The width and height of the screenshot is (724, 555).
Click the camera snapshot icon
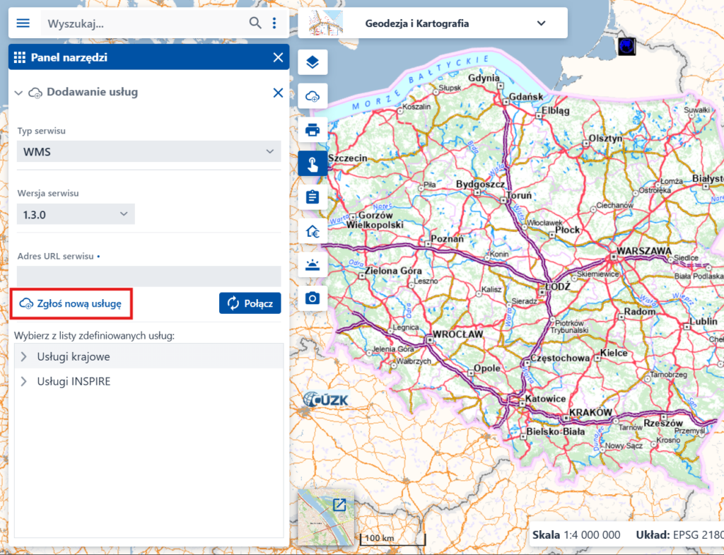tap(313, 298)
